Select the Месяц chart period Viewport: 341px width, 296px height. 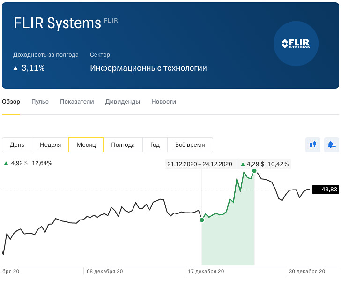86,145
